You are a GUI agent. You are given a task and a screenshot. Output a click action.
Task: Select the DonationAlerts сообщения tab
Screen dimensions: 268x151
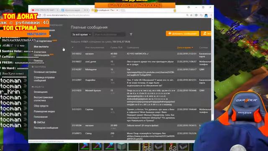pos(105,10)
